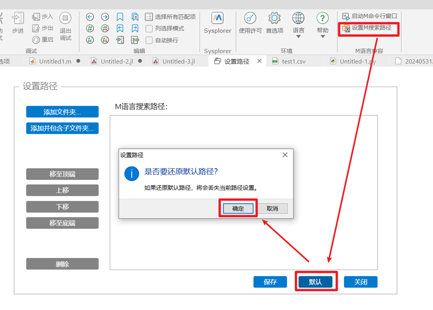Enable column selection mode (列选择模式) checkbox
Image resolution: width=433 pixels, height=310 pixels.
tap(149, 29)
